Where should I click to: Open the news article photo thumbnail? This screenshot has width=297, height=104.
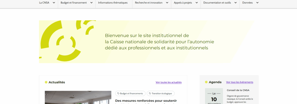click(x=78, y=97)
